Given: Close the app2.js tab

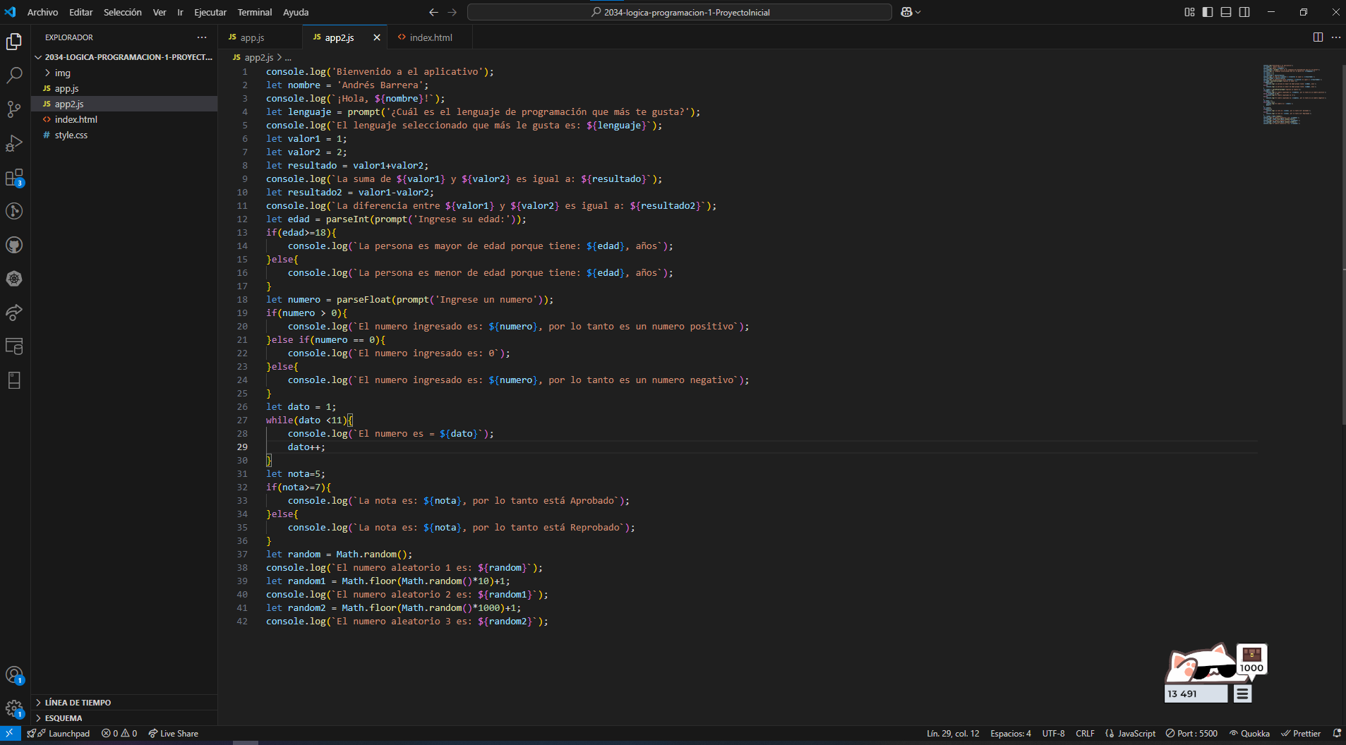Looking at the screenshot, I should [377, 37].
